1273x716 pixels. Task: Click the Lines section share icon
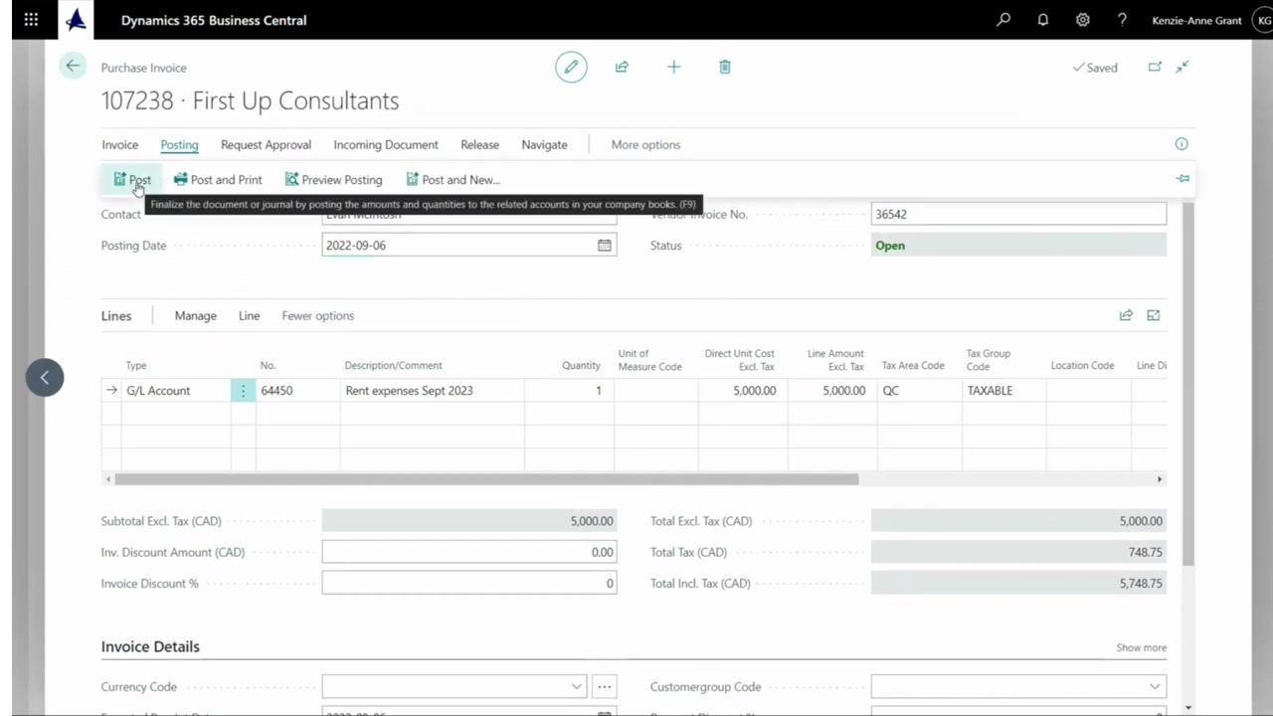point(1126,315)
